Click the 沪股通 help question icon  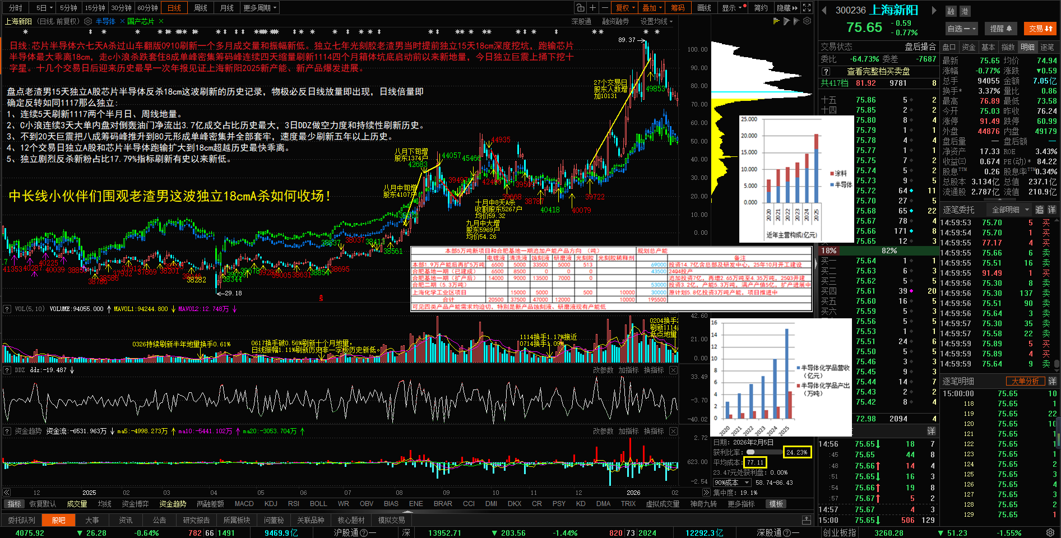coord(364,533)
